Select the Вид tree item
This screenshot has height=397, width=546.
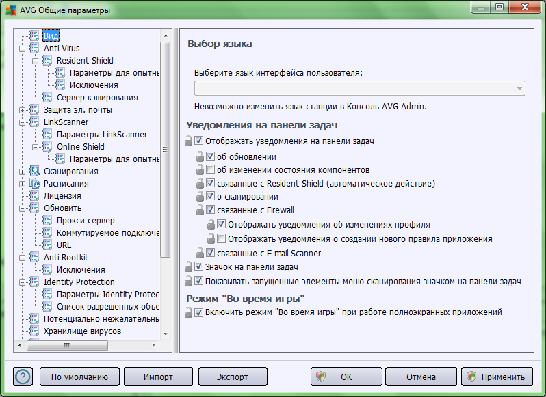[x=51, y=36]
